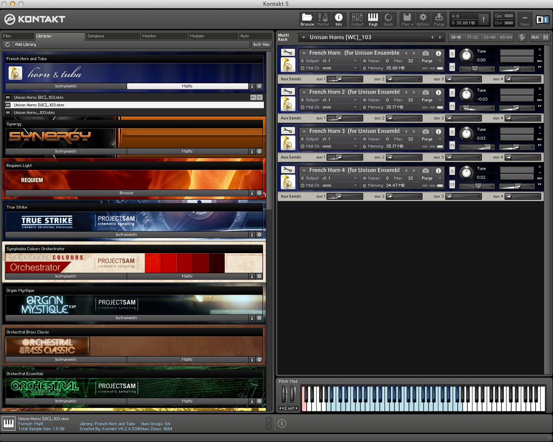Open Purge dropdown on French Horn 3

(x=431, y=139)
